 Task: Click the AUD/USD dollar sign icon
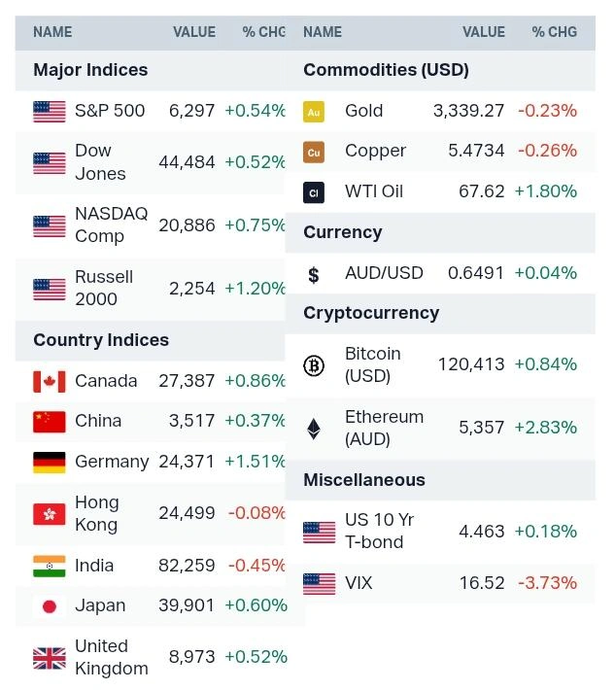314,275
